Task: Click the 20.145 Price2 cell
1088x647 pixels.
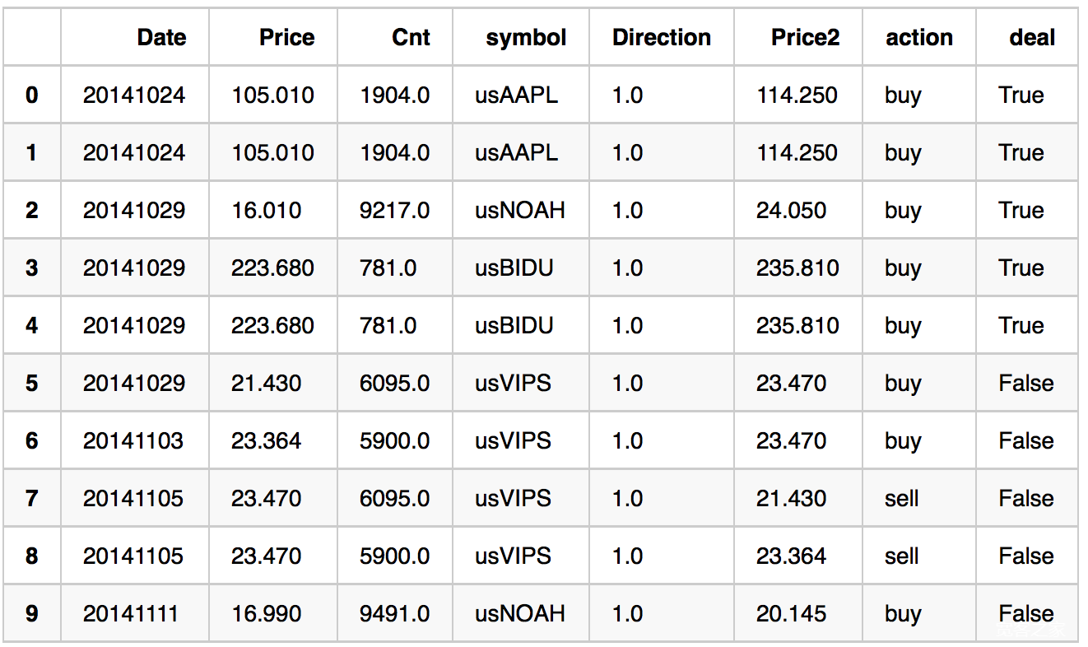Action: [791, 613]
